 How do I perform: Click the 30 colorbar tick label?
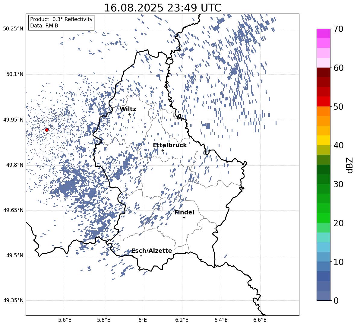[x=338, y=184]
